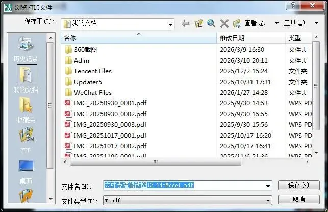The width and height of the screenshot is (328, 212).
Task: Click the Delete X toolbar icon
Action: point(224,23)
